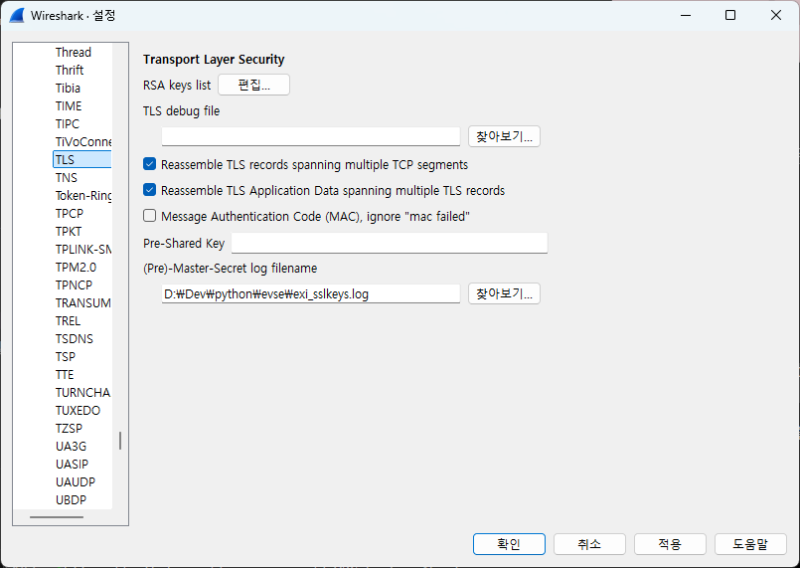Click the TLS debug file path field
Viewport: 800px width, 568px height.
click(x=311, y=136)
